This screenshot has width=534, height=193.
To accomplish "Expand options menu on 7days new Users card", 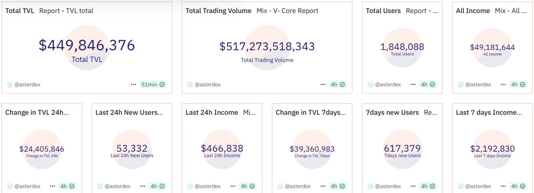I will pos(413,186).
